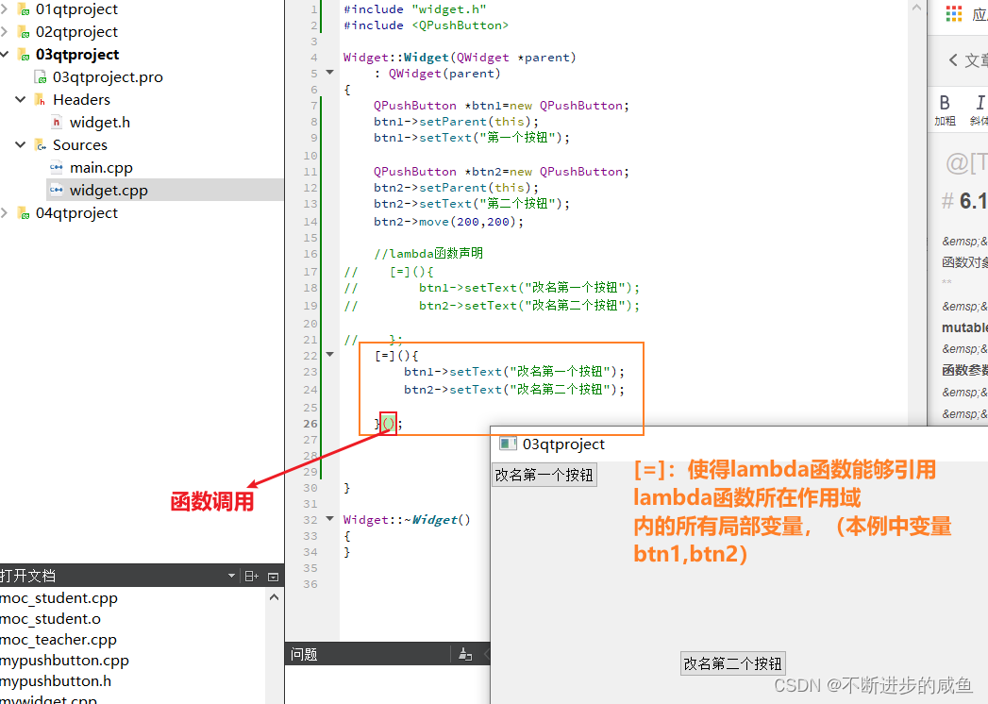Viewport: 988px width, 704px height.
Task: Click the Headers folder icon
Action: tap(41, 100)
